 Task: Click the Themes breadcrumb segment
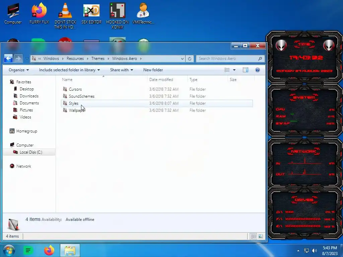coord(98,59)
